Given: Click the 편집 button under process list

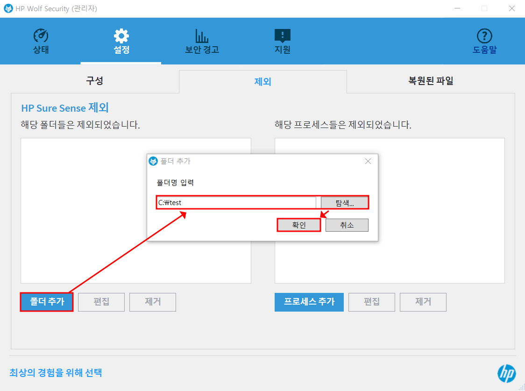Looking at the screenshot, I should pyautogui.click(x=372, y=302).
